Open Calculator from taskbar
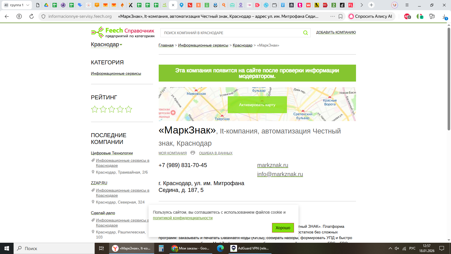 point(161,248)
